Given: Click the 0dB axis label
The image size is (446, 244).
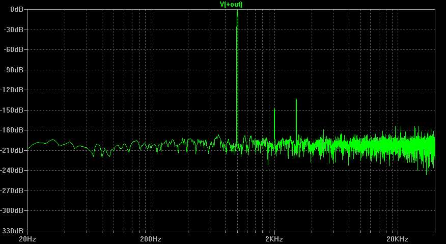Looking at the screenshot, I should pos(17,9).
